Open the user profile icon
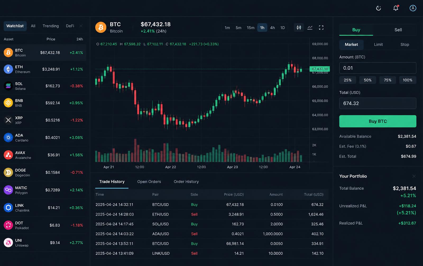The image size is (423, 266). point(413,8)
